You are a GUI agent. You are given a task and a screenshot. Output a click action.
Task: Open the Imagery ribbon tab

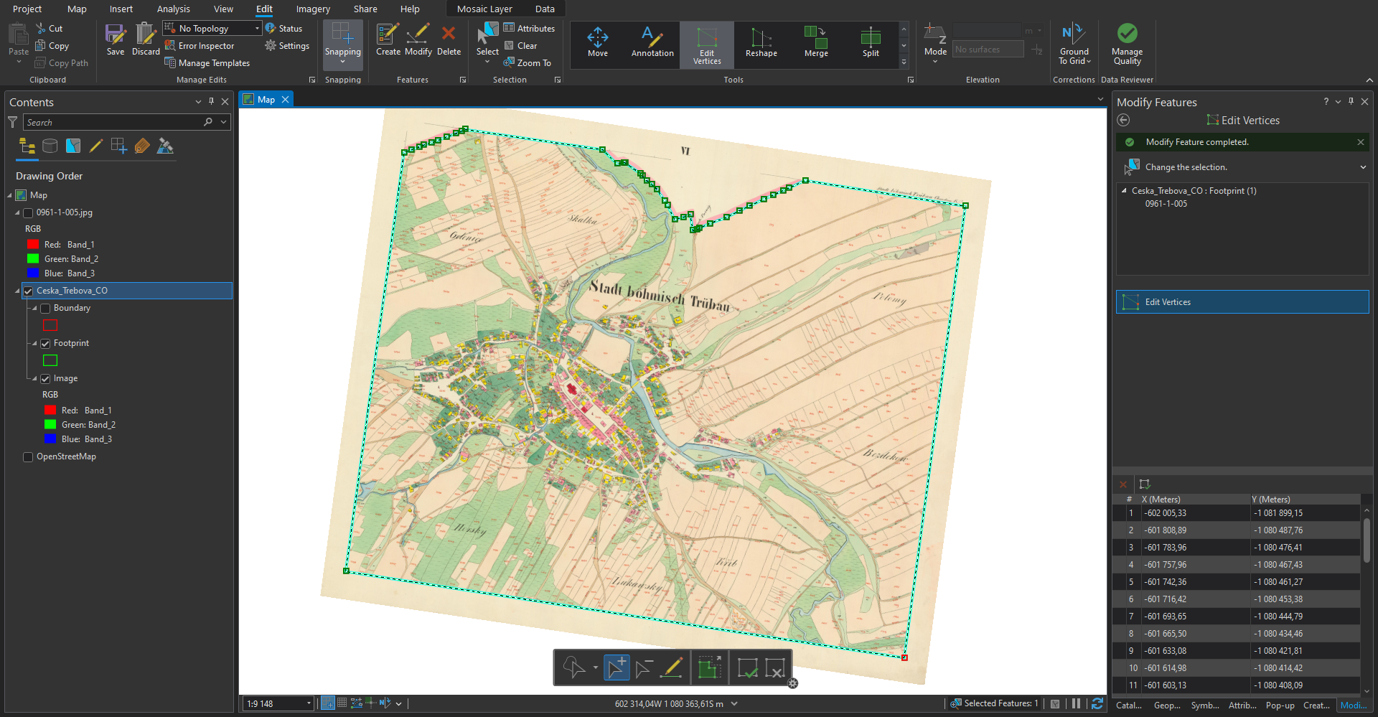click(x=313, y=9)
